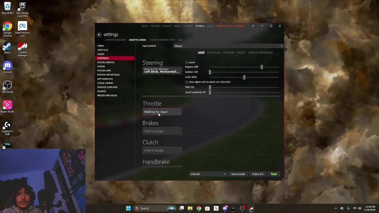This screenshot has width=379, height=213.
Task: Click Content Manager taskbar icon
Action: [251, 208]
